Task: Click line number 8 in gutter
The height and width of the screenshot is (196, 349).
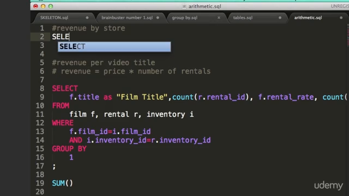Action: [42, 88]
